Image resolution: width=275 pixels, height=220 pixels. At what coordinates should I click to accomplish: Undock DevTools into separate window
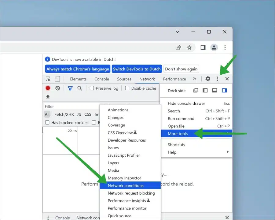click(x=196, y=91)
